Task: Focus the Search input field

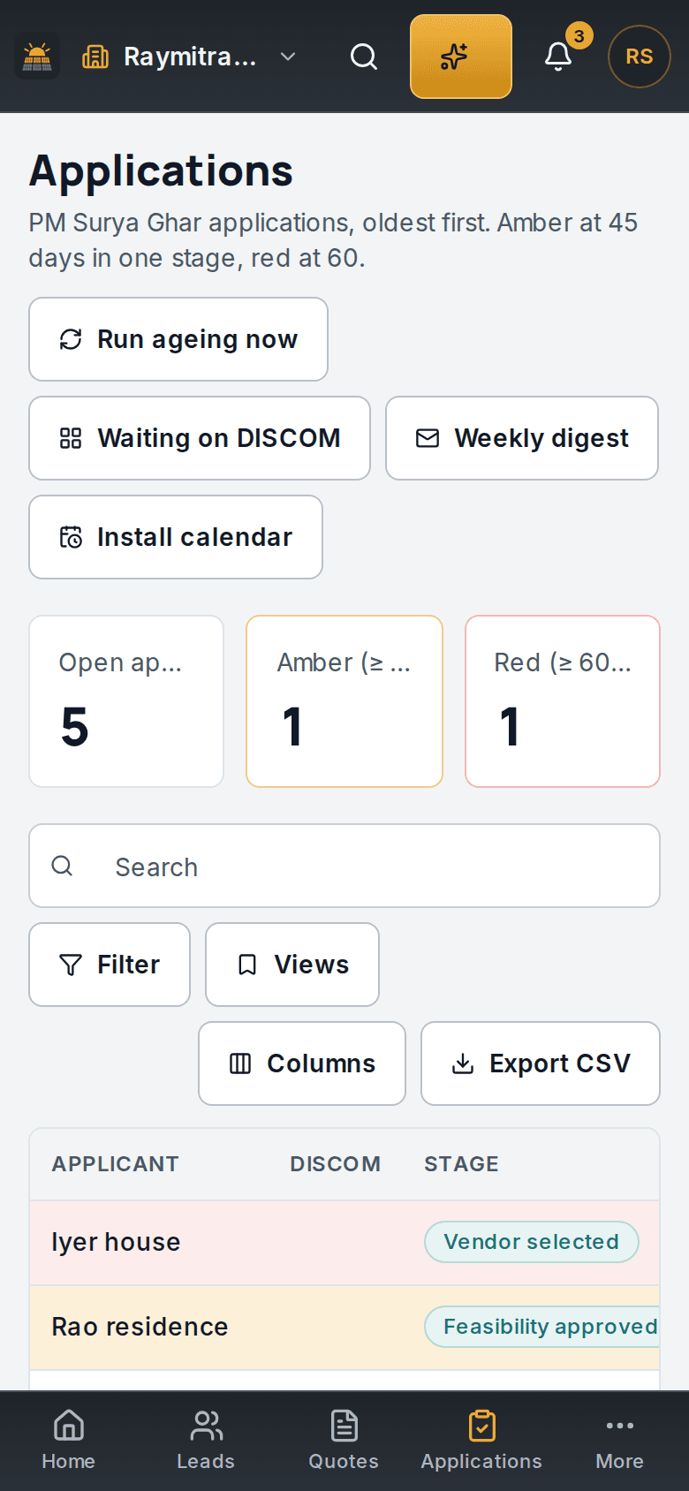Action: [x=344, y=866]
